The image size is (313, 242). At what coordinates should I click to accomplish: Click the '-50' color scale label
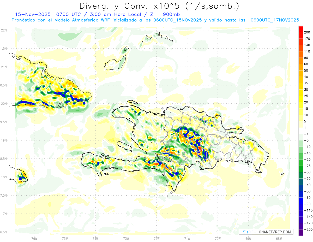(307, 191)
